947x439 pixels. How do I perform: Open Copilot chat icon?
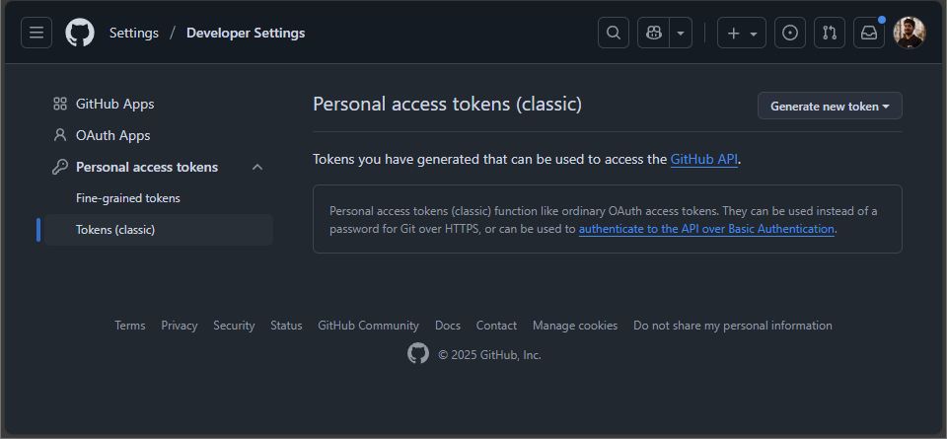[653, 33]
